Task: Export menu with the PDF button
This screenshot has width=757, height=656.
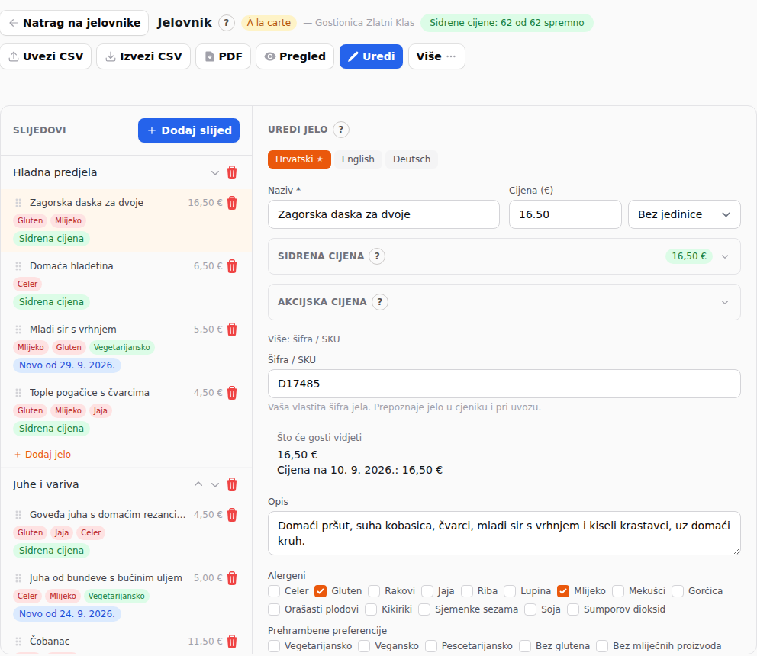Action: (x=223, y=56)
